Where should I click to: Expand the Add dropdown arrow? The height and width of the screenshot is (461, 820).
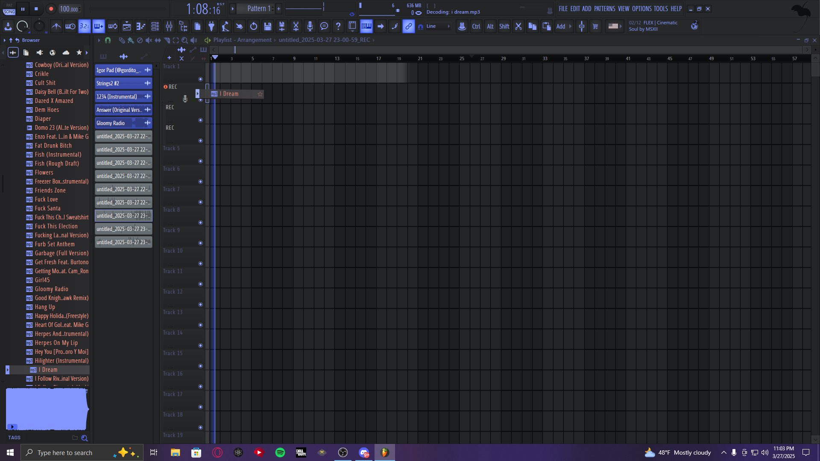click(570, 26)
